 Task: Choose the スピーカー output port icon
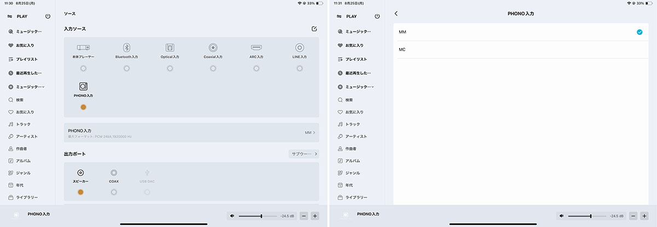(x=80, y=172)
